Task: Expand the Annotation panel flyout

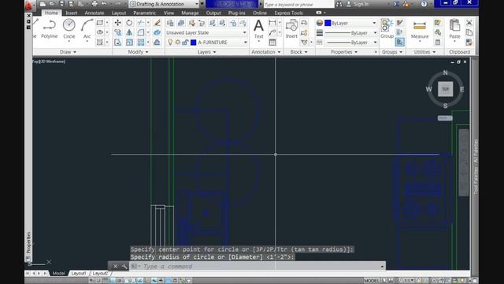Action: click(x=266, y=52)
